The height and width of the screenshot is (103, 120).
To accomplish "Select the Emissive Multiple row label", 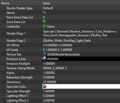I will coord(18,64).
